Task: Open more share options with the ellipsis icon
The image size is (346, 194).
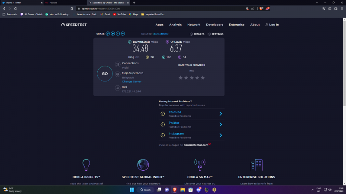Action: (x=123, y=34)
